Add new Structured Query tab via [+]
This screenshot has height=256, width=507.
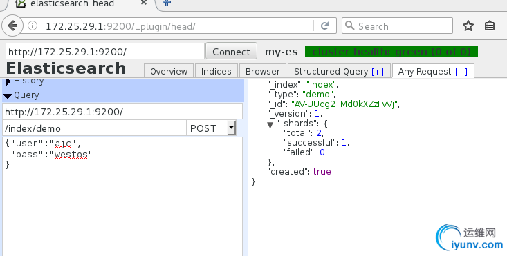(x=378, y=72)
